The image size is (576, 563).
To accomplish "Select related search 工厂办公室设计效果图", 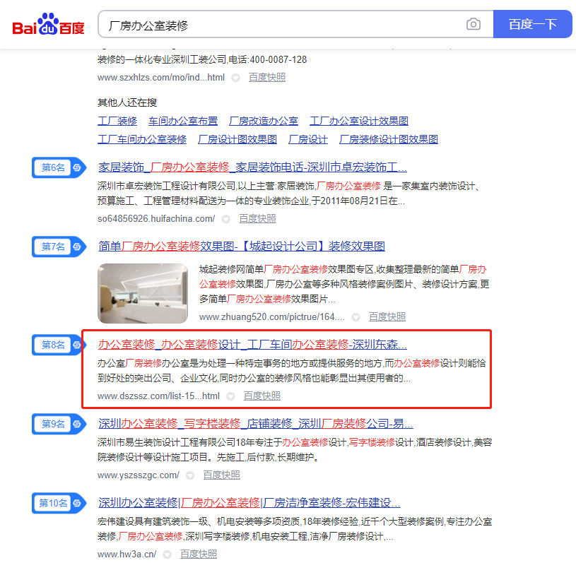I will pos(359,121).
